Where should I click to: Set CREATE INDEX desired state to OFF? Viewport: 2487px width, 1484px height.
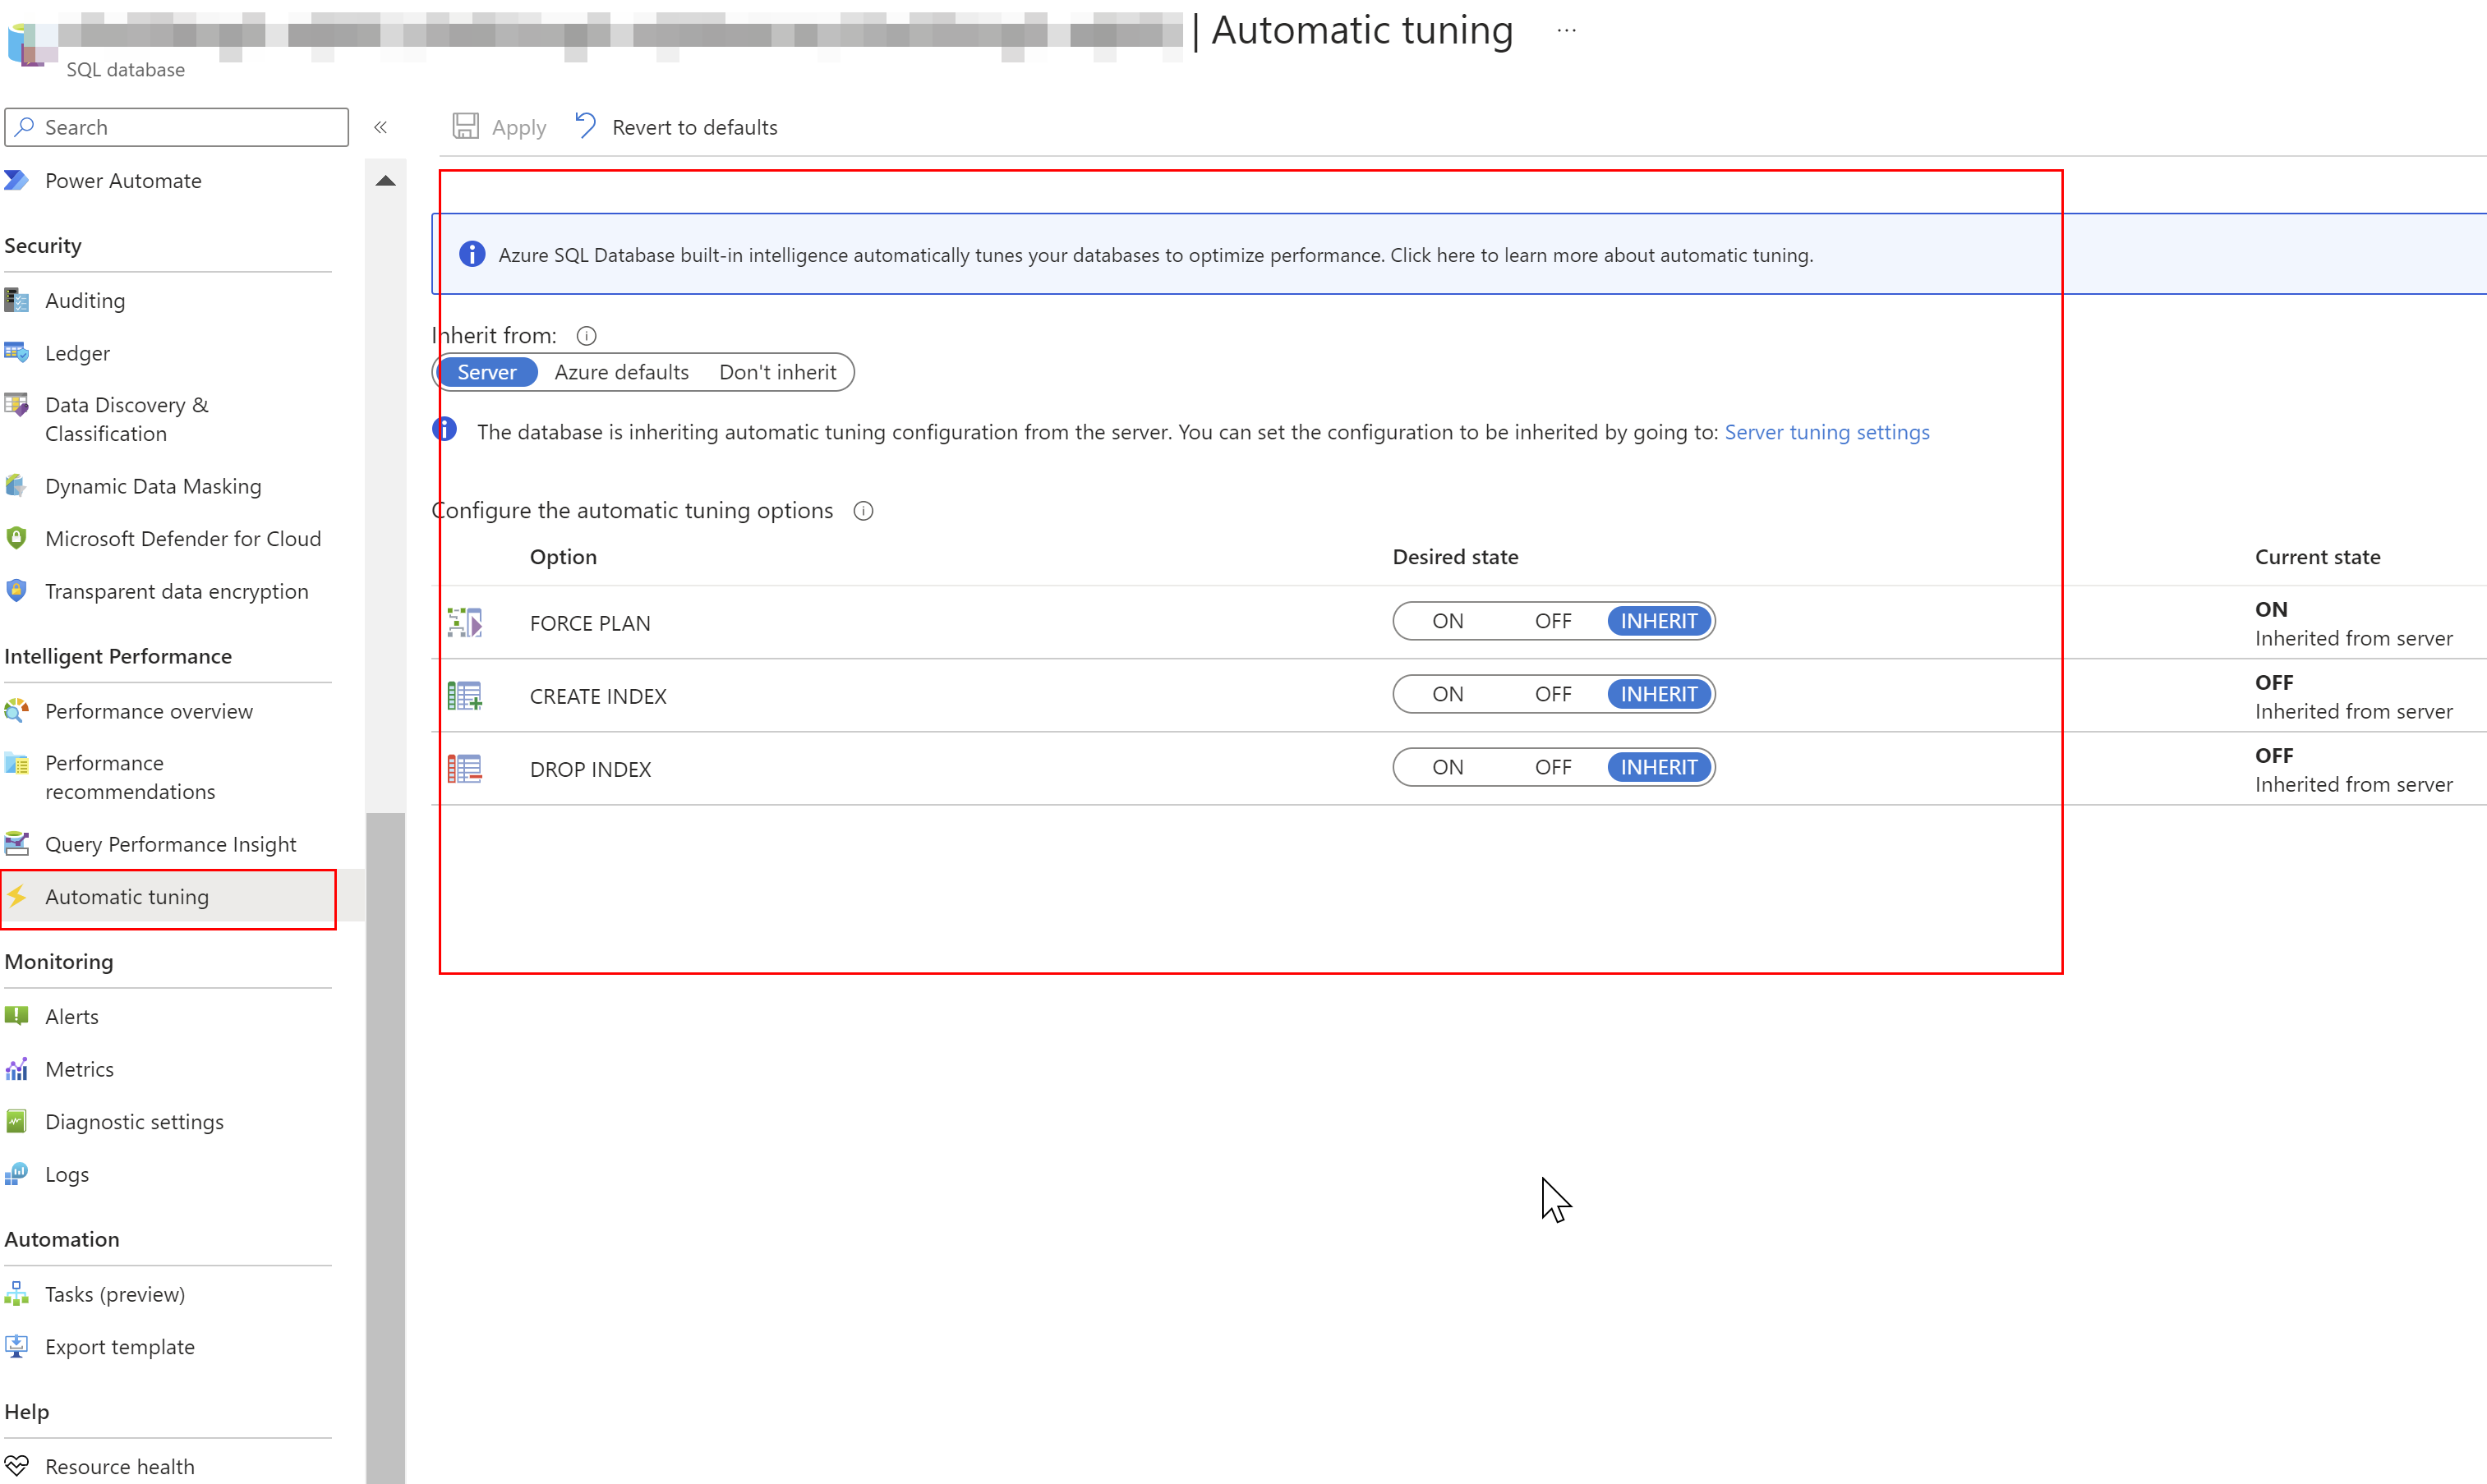click(x=1553, y=694)
